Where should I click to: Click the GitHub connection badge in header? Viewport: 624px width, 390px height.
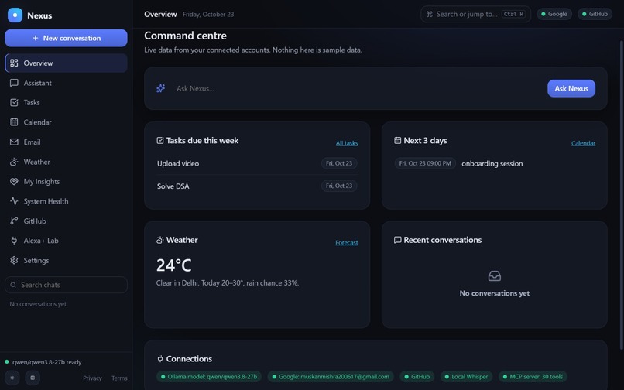(595, 15)
